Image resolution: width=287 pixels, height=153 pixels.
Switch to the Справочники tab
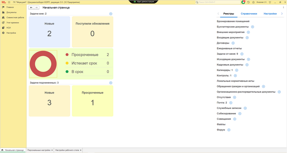(x=249, y=14)
